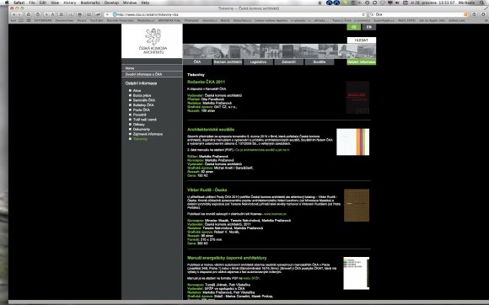Click the HLEDAT search button
489x305 pixels.
(x=362, y=40)
